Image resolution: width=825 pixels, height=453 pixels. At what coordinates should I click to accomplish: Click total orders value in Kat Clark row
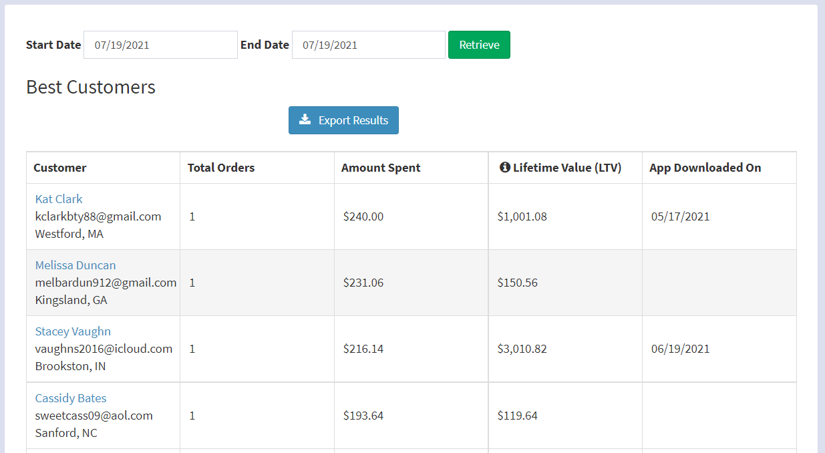point(192,216)
